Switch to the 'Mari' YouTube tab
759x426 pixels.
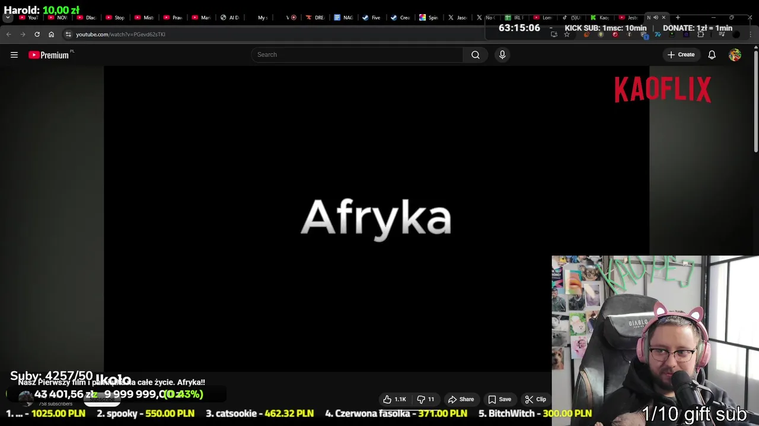pyautogui.click(x=201, y=17)
